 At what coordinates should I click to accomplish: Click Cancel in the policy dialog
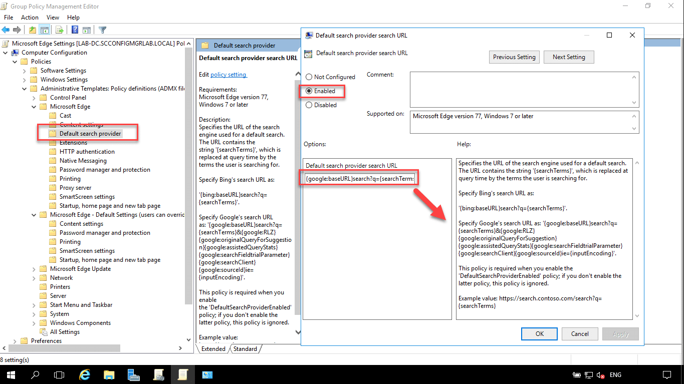click(x=580, y=334)
